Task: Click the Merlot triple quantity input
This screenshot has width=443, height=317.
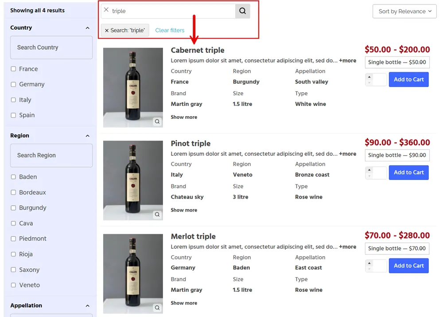Action: (x=380, y=266)
